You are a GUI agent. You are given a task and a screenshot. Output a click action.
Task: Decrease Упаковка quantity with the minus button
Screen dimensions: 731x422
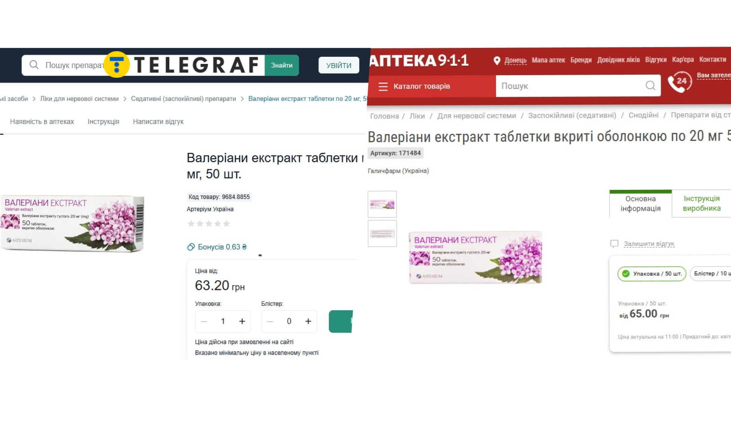point(204,321)
